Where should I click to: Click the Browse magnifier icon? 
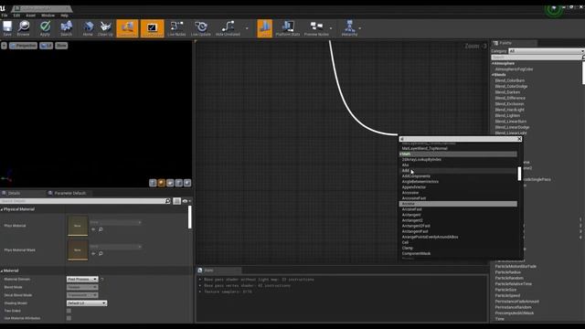coord(24,28)
